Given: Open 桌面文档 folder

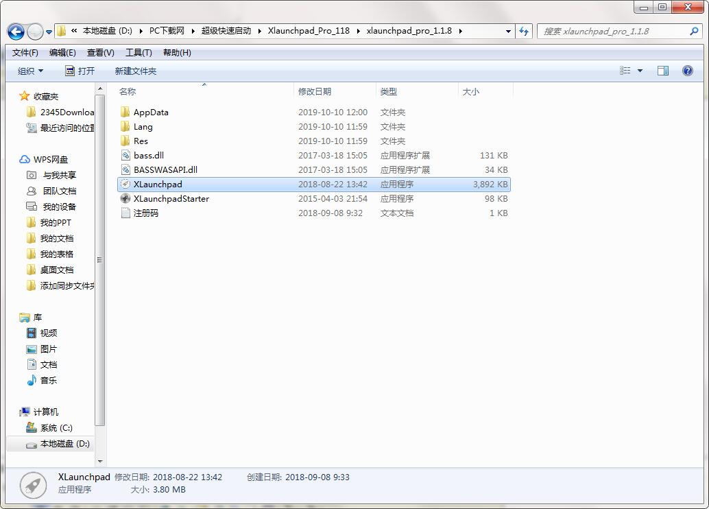Looking at the screenshot, I should pyautogui.click(x=50, y=270).
